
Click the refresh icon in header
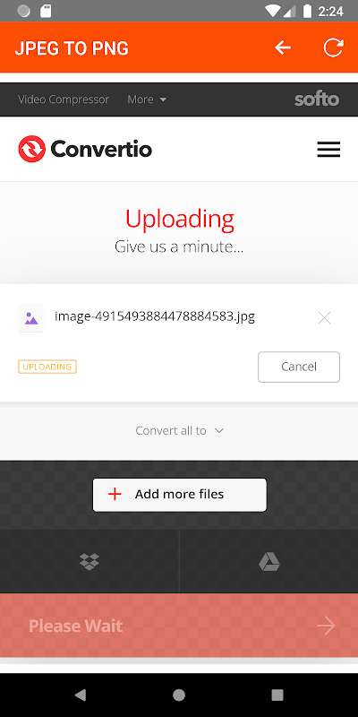(x=333, y=48)
